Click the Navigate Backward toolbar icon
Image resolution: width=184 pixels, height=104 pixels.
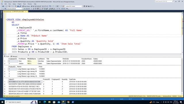pyautogui.click(x=3, y=6)
